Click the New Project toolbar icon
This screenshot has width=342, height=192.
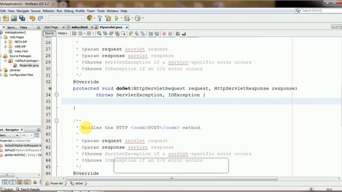(x=6, y=19)
